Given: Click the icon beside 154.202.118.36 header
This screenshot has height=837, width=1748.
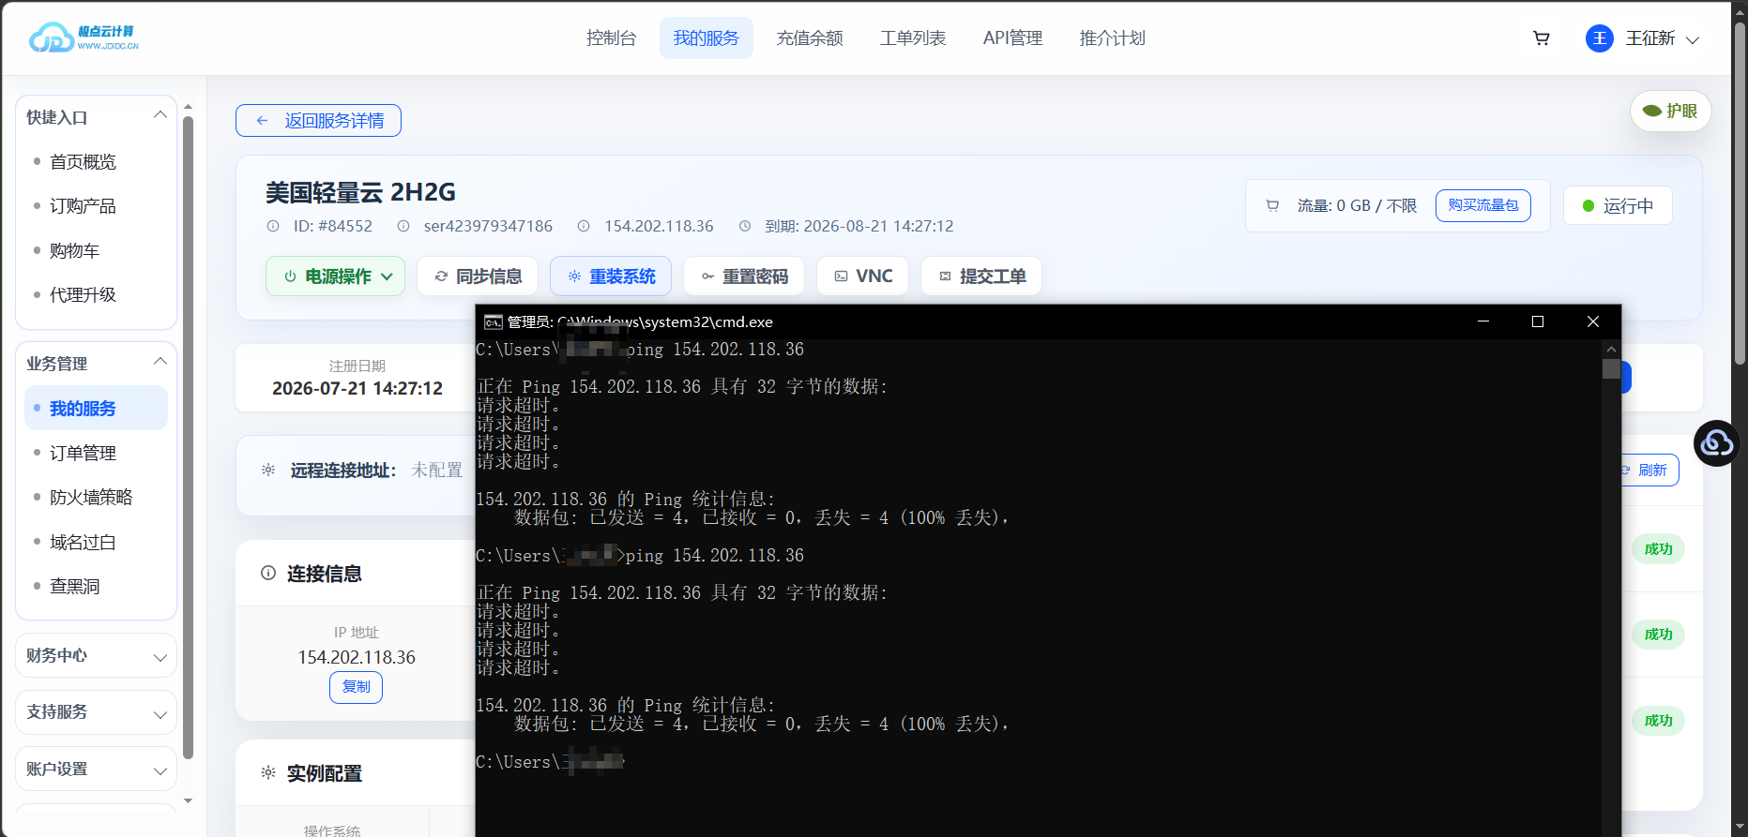Looking at the screenshot, I should click(584, 226).
